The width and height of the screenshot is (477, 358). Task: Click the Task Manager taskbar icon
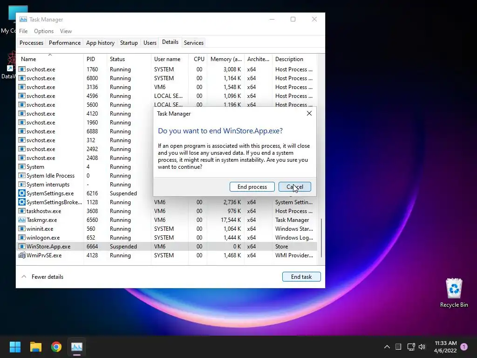(77, 347)
